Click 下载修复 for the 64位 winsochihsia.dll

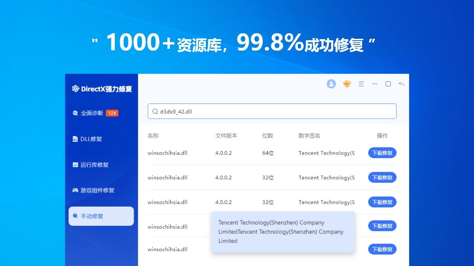pos(382,153)
